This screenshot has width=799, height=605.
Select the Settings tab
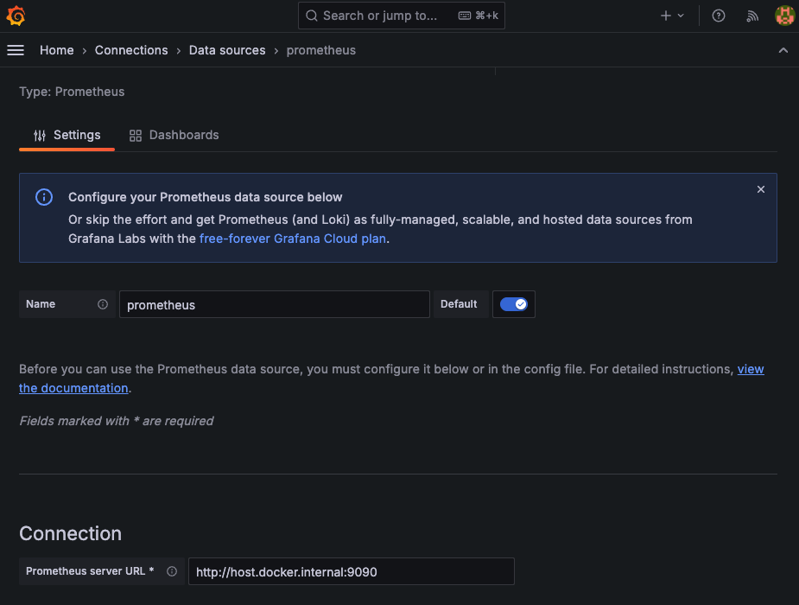pyautogui.click(x=67, y=135)
